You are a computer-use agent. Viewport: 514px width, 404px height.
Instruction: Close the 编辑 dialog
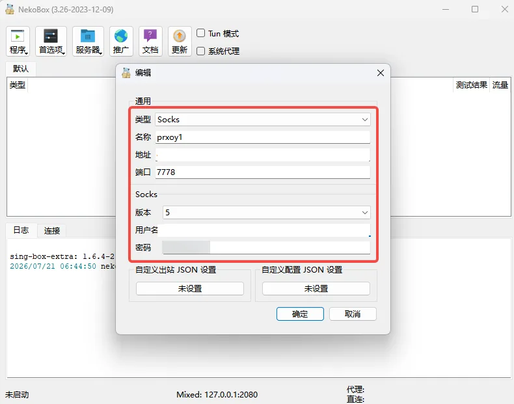point(380,73)
